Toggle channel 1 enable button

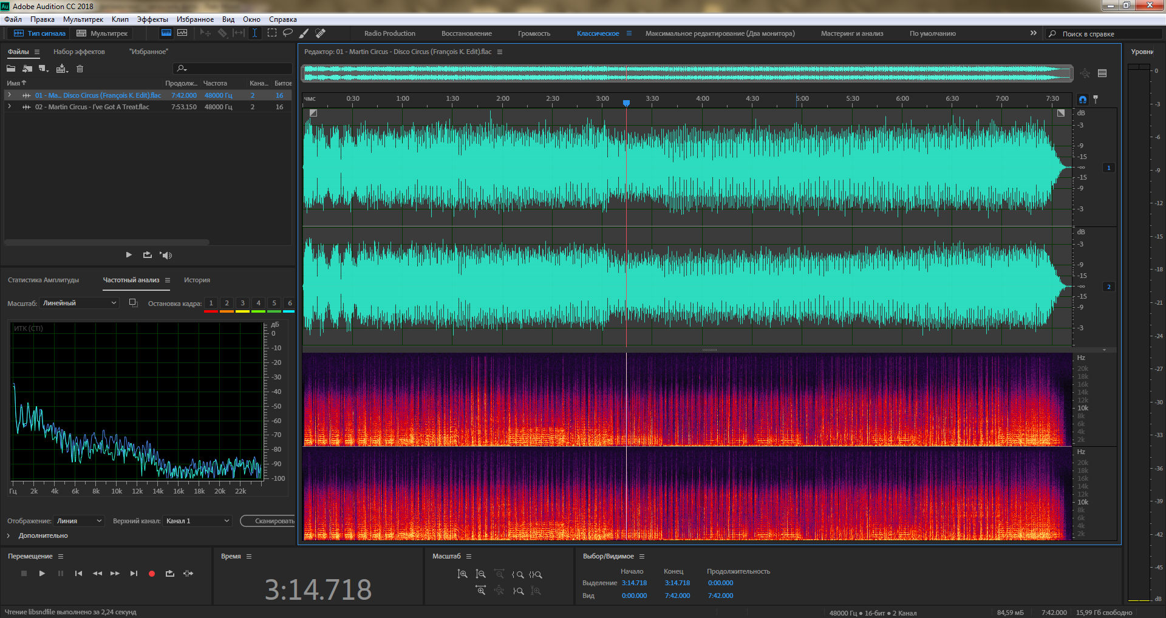pyautogui.click(x=1109, y=168)
